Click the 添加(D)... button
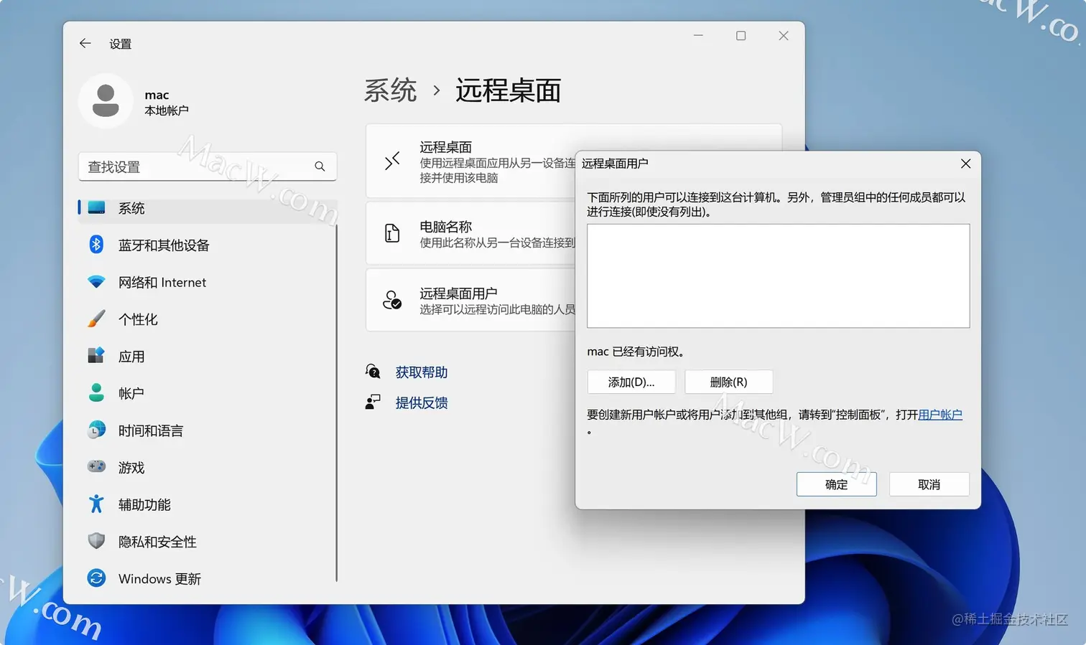The height and width of the screenshot is (645, 1086). (631, 382)
